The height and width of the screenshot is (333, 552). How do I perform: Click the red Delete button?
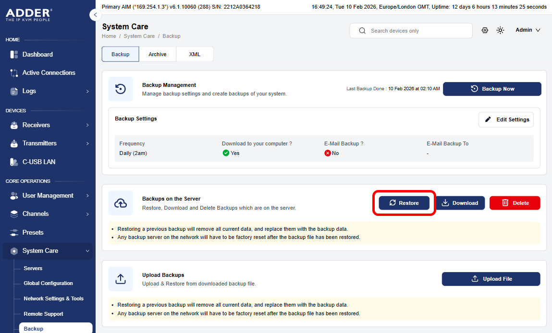(x=515, y=203)
